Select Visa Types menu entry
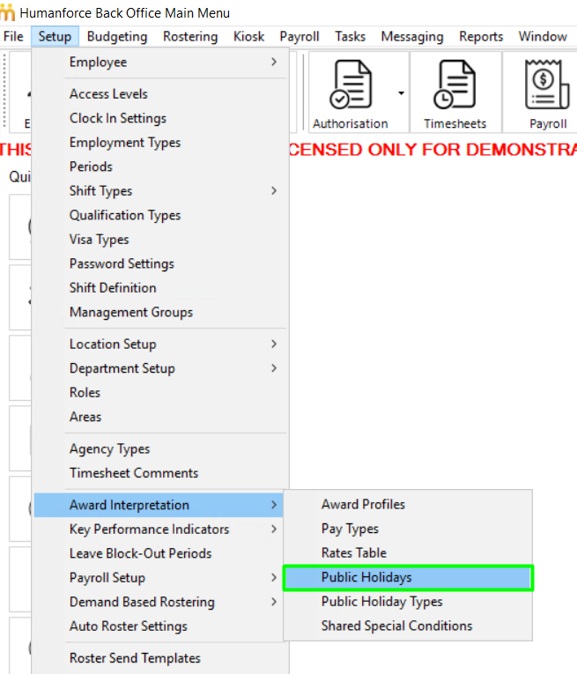 click(159, 239)
